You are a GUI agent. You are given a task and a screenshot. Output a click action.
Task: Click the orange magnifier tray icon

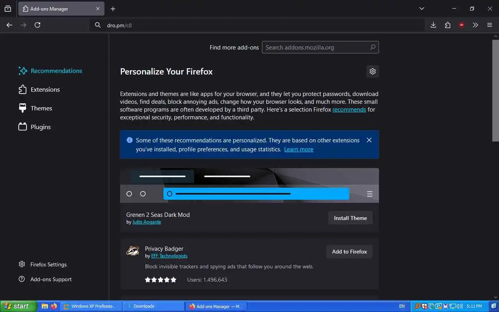pos(418,306)
